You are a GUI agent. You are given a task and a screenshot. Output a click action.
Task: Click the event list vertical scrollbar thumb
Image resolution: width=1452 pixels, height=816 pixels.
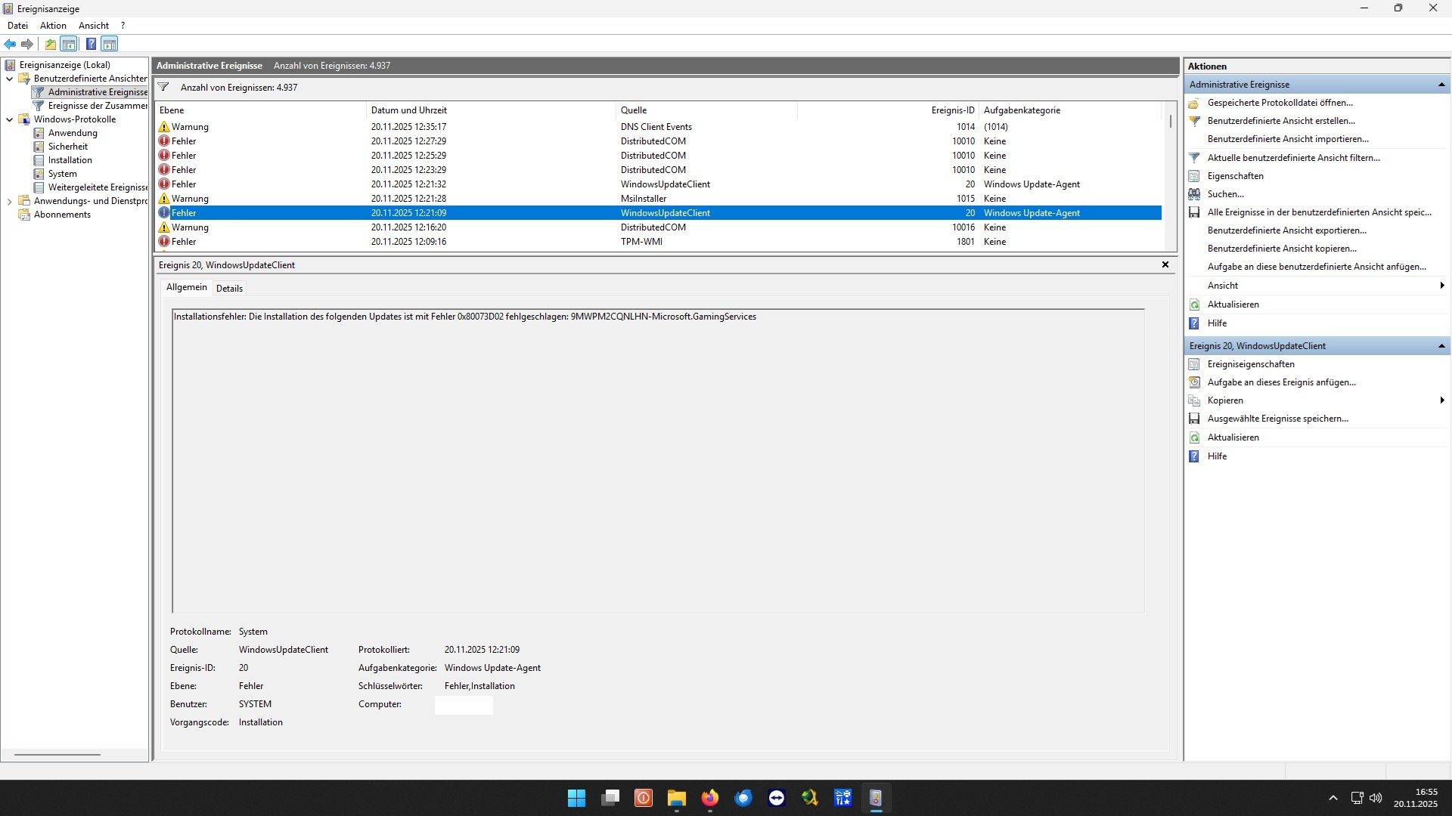[x=1170, y=121]
